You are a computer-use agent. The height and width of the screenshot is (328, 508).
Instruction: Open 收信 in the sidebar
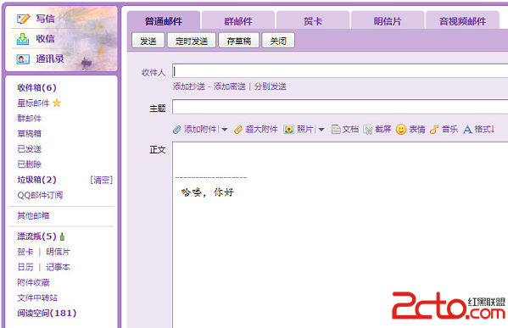pos(45,39)
